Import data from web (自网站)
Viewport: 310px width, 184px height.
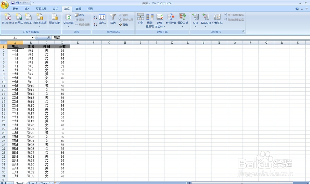tap(19, 19)
